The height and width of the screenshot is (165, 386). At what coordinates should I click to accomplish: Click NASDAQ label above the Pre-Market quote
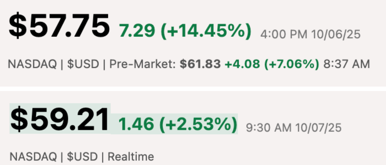[x=32, y=64]
